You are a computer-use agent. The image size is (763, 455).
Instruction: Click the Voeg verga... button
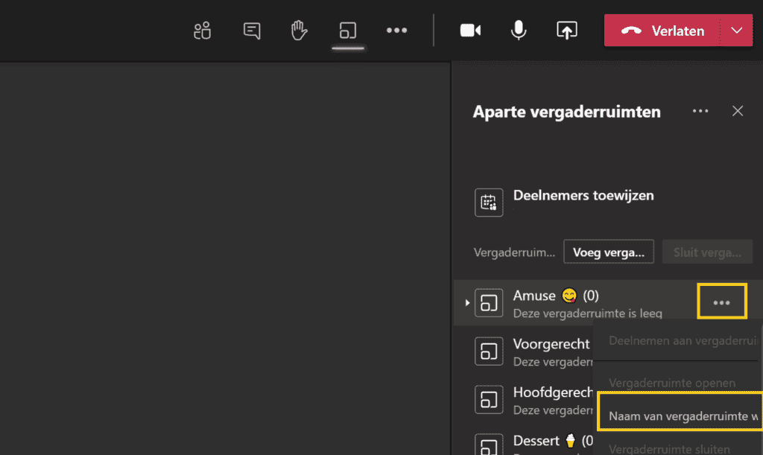coord(608,252)
